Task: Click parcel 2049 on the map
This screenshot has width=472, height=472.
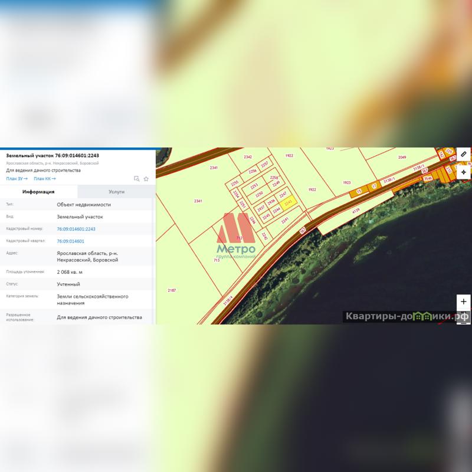Action: click(402, 158)
